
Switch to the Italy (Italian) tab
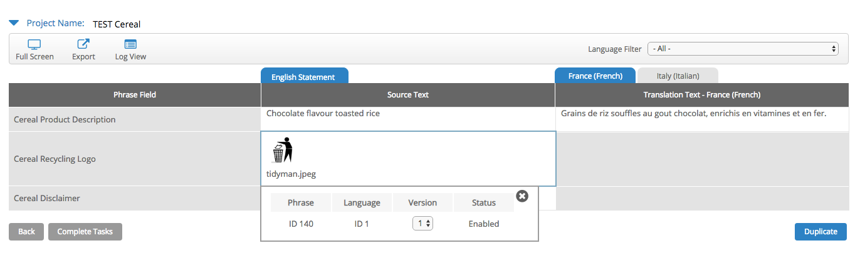point(678,76)
